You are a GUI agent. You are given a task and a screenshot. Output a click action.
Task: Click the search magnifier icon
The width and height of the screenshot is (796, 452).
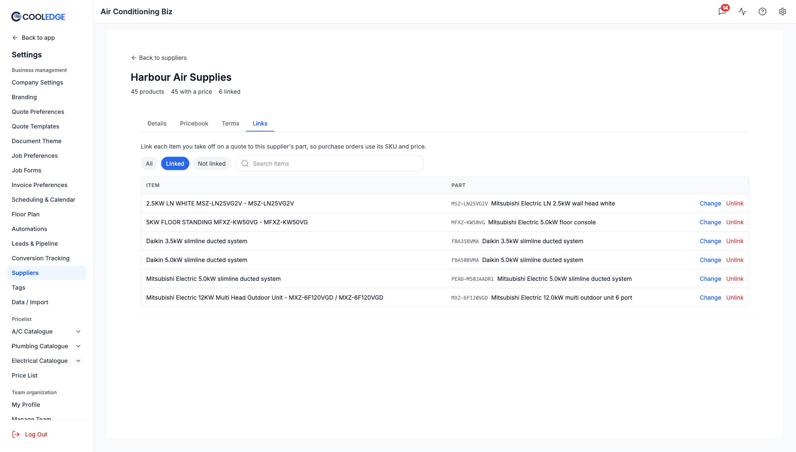(245, 164)
